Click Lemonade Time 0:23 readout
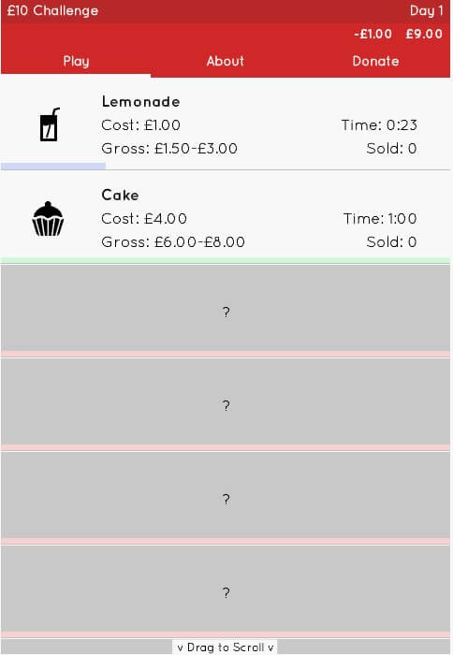Screen dimensions: 453x655 [379, 124]
